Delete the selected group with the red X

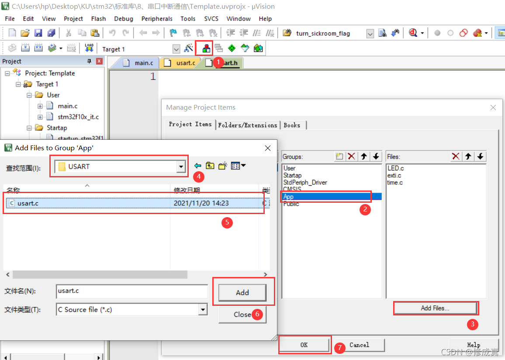tap(352, 156)
